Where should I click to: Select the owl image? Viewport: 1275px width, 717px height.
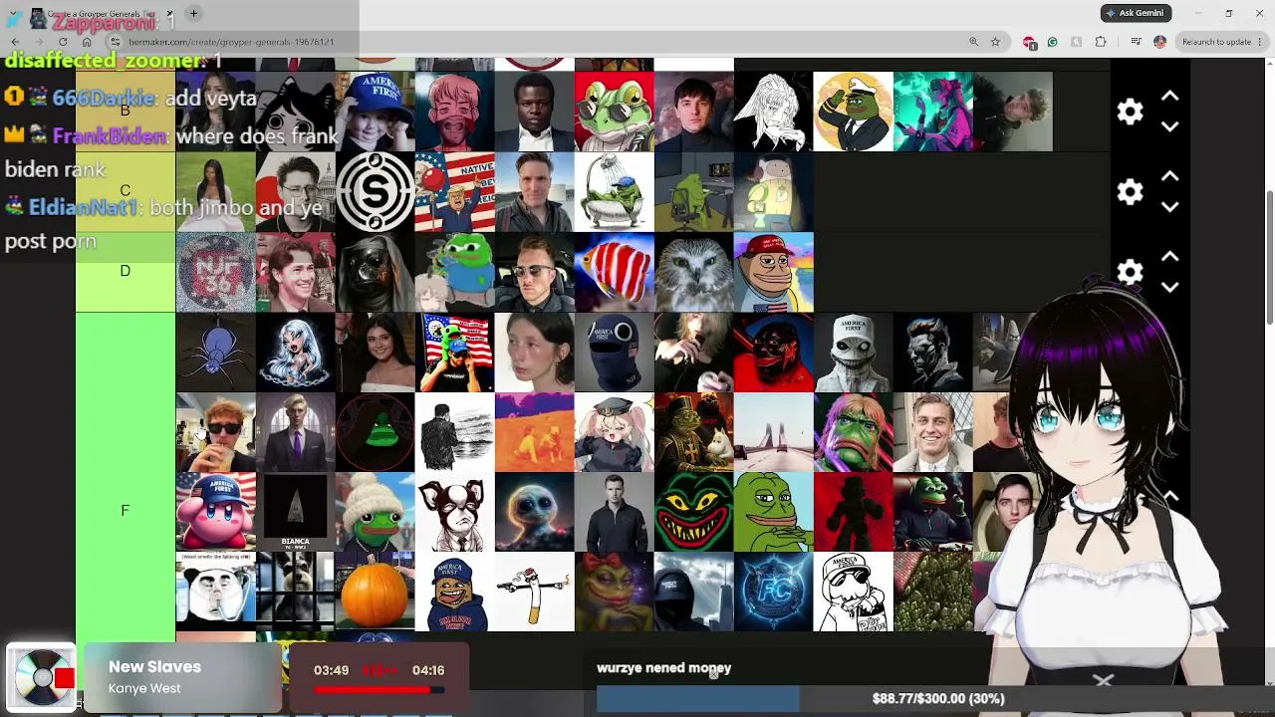(x=694, y=272)
